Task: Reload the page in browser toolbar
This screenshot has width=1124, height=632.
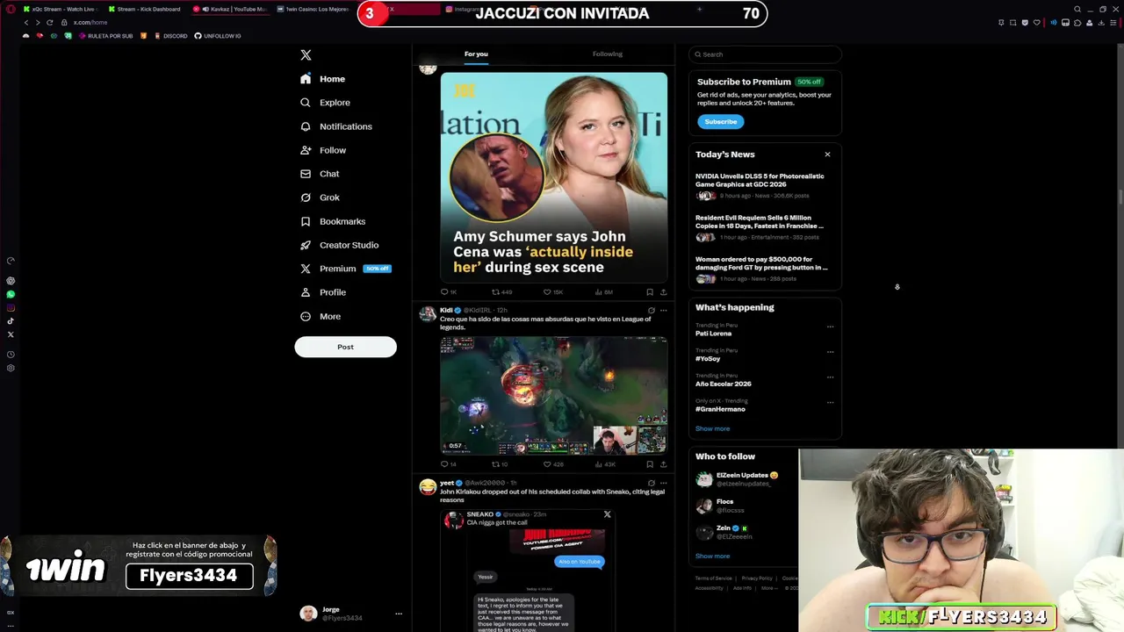Action: pyautogui.click(x=49, y=22)
